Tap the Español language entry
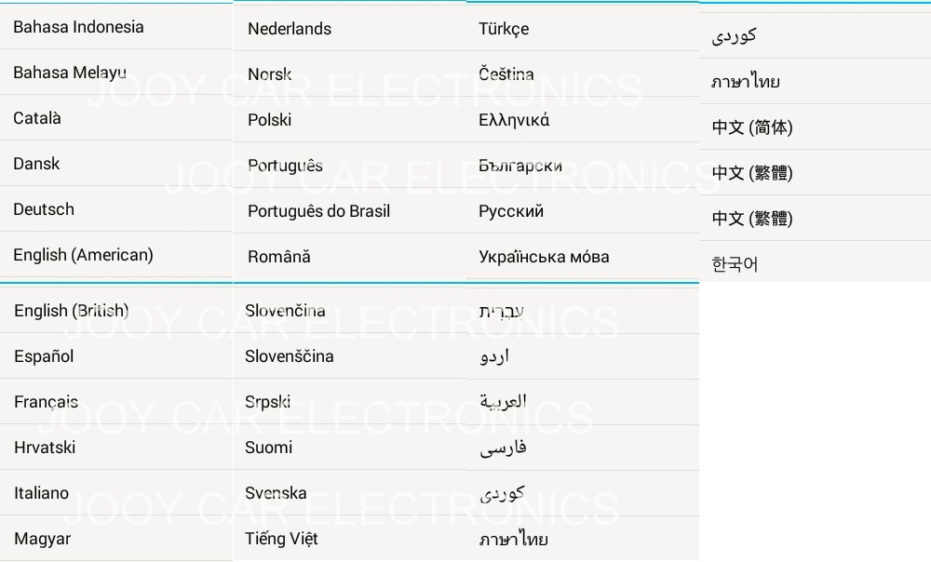The width and height of the screenshot is (931, 562). pos(44,356)
